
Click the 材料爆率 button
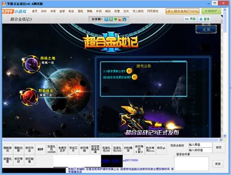[128, 149]
